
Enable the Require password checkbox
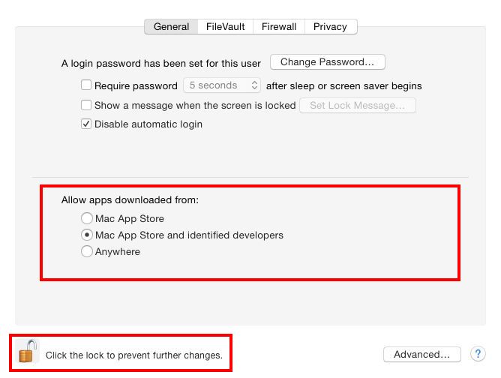[x=86, y=85]
